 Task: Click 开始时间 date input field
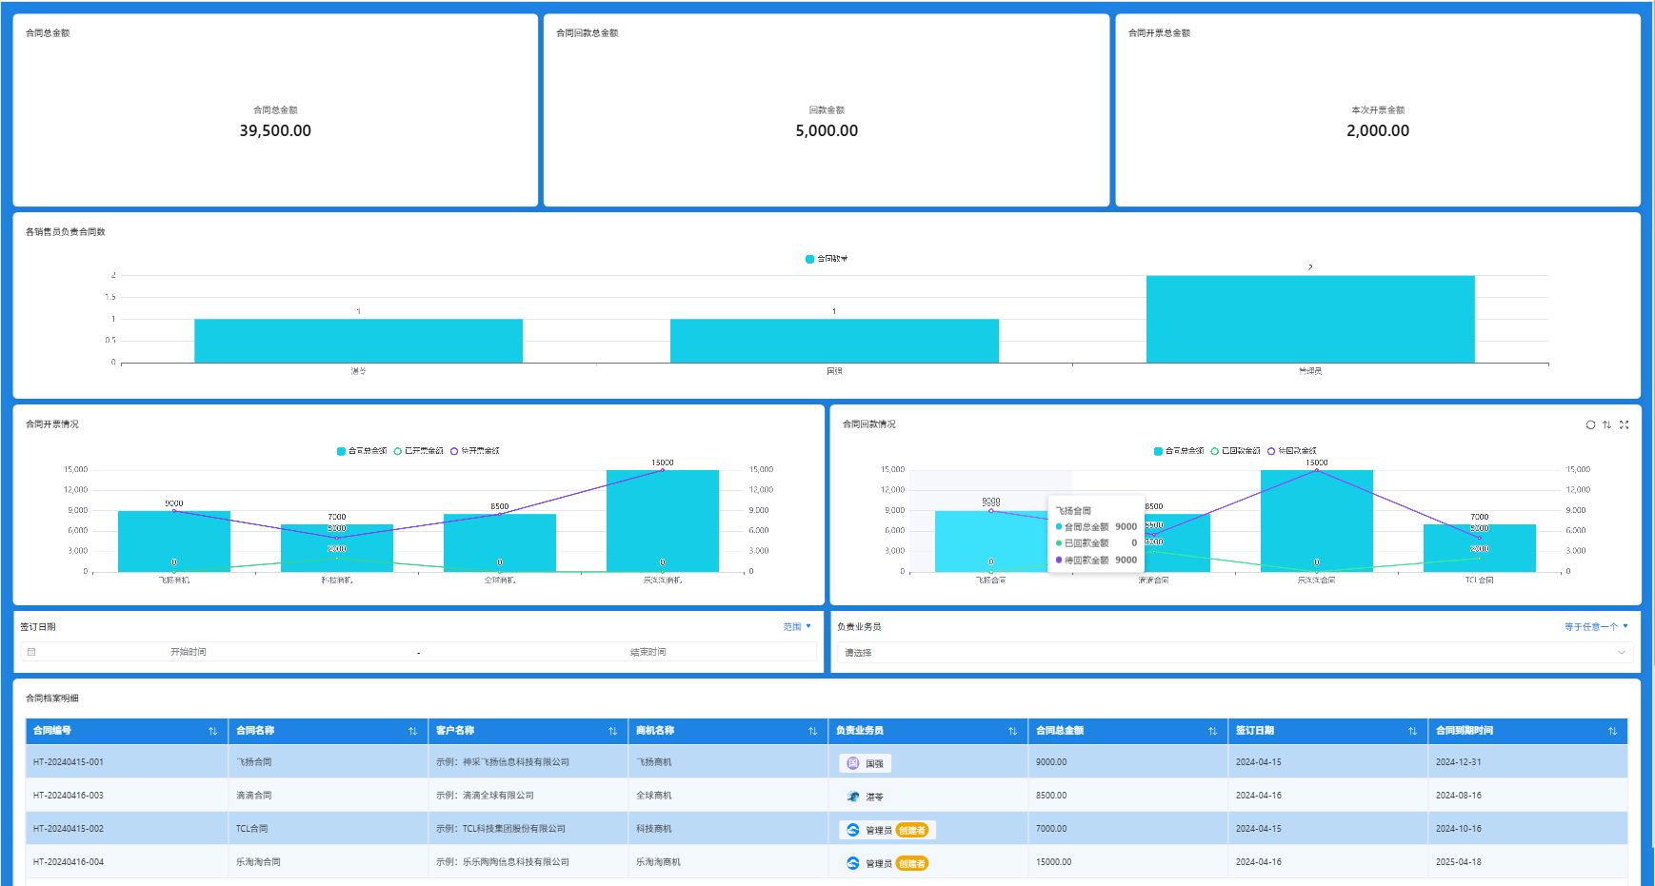point(189,652)
